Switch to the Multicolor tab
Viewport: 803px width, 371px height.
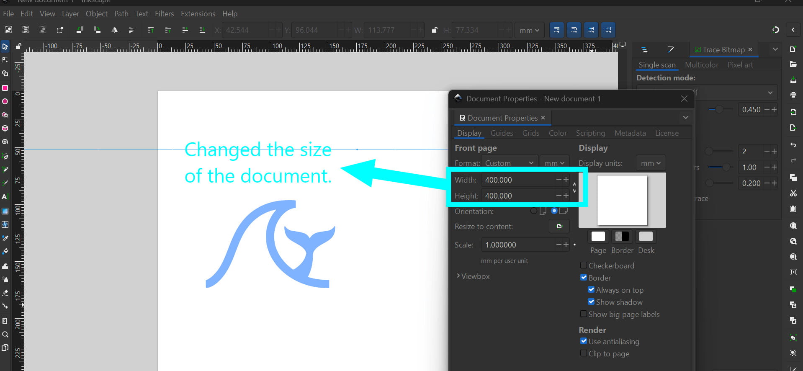click(702, 65)
